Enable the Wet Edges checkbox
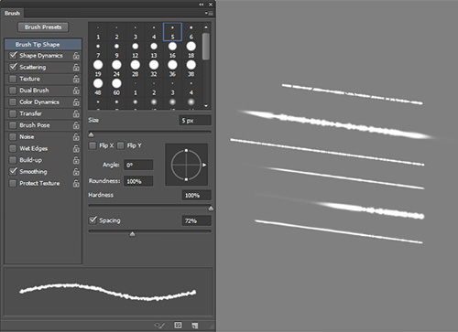The width and height of the screenshot is (458, 332). click(x=13, y=148)
